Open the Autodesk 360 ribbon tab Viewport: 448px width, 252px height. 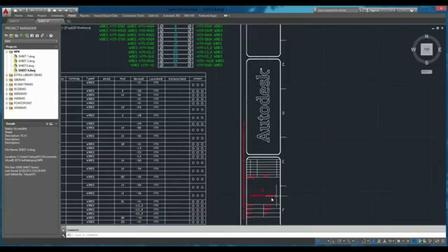coord(171,16)
